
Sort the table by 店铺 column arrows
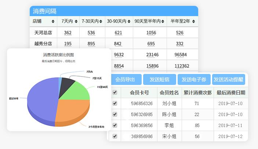pyautogui.click(x=53, y=22)
